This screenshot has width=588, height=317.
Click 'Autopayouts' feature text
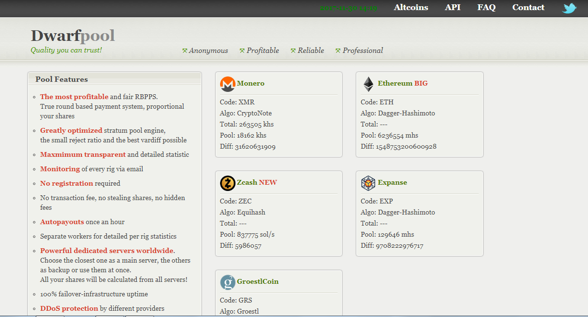point(62,222)
